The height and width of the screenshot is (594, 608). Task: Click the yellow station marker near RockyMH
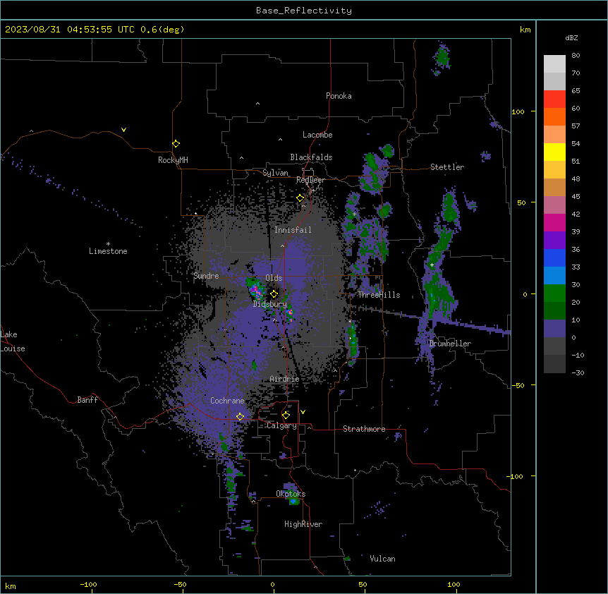(x=176, y=144)
